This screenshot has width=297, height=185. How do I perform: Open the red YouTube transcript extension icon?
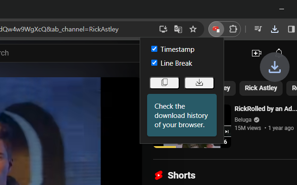coord(216,29)
